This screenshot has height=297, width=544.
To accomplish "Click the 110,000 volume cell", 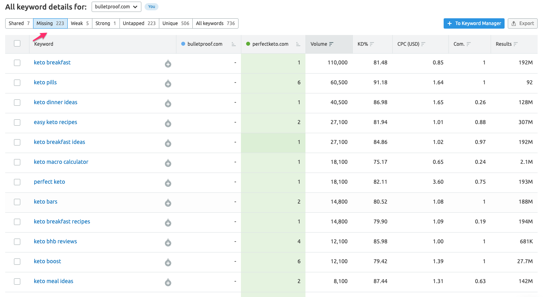I will (x=337, y=62).
